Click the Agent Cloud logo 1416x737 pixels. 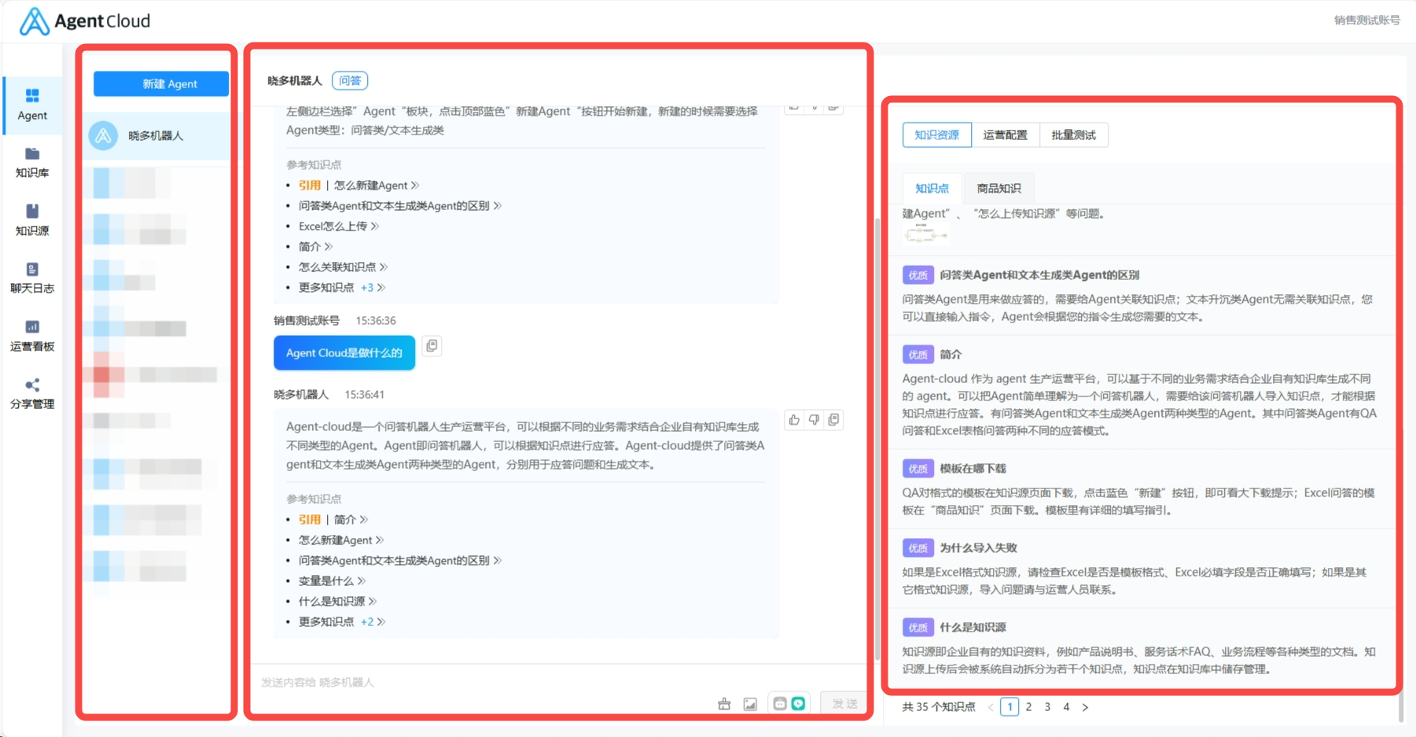85,21
